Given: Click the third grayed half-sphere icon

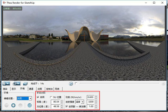Looking at the screenshot, I should point(20,105).
